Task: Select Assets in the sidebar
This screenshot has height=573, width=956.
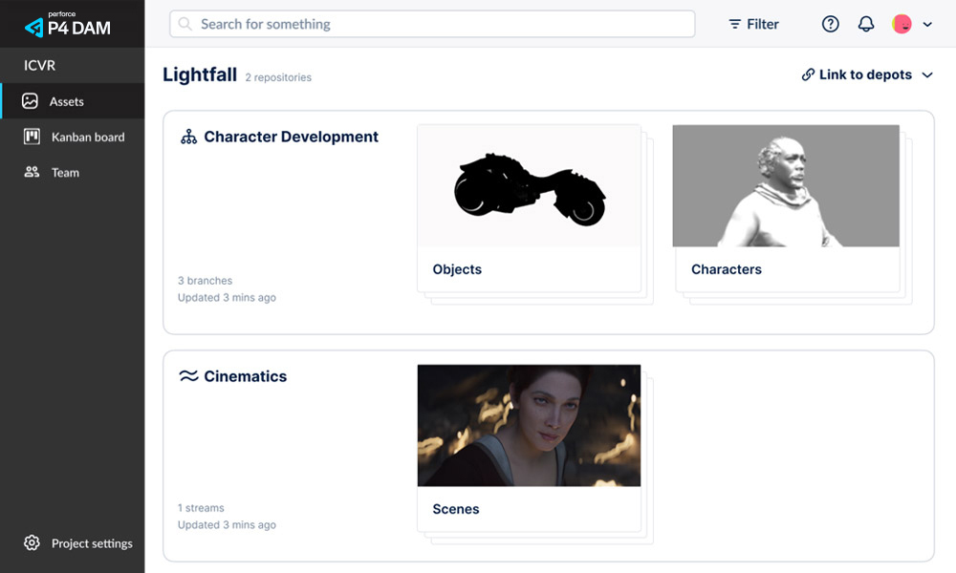Action: 66,101
